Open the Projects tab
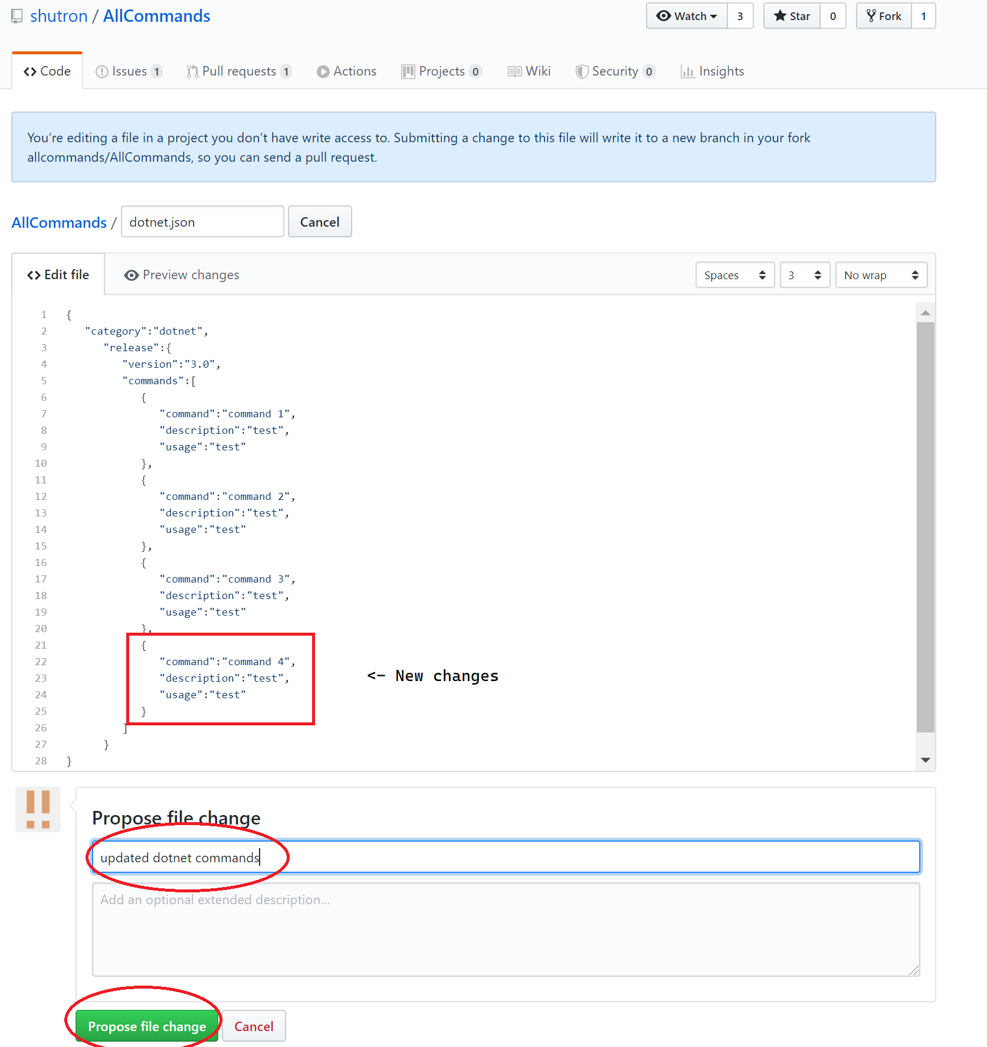This screenshot has width=987, height=1047. tap(441, 71)
